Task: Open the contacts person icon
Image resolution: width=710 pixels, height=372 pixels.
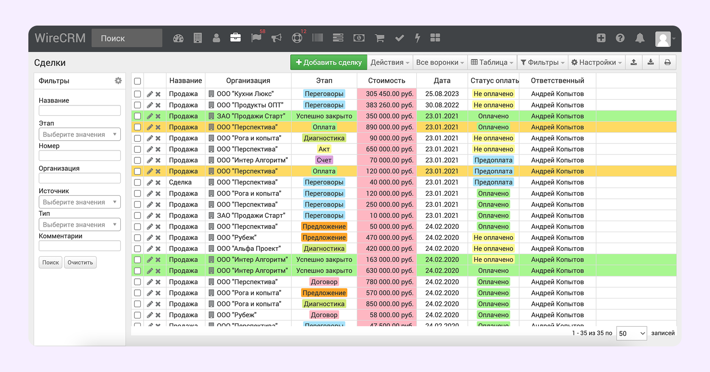Action: tap(216, 38)
